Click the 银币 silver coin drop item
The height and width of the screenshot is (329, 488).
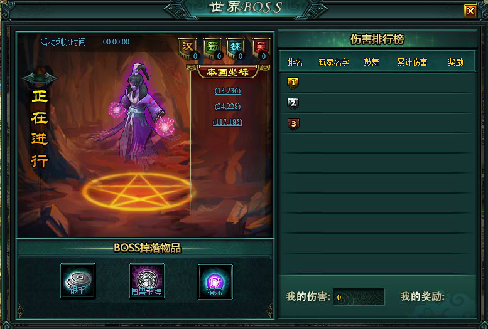pyautogui.click(x=78, y=281)
